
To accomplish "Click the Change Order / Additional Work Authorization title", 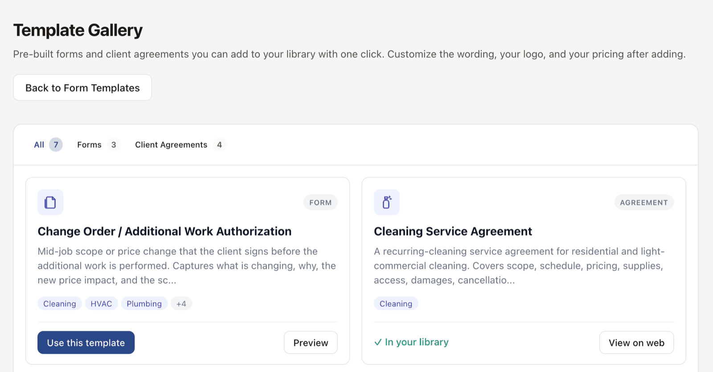I will tap(164, 231).
